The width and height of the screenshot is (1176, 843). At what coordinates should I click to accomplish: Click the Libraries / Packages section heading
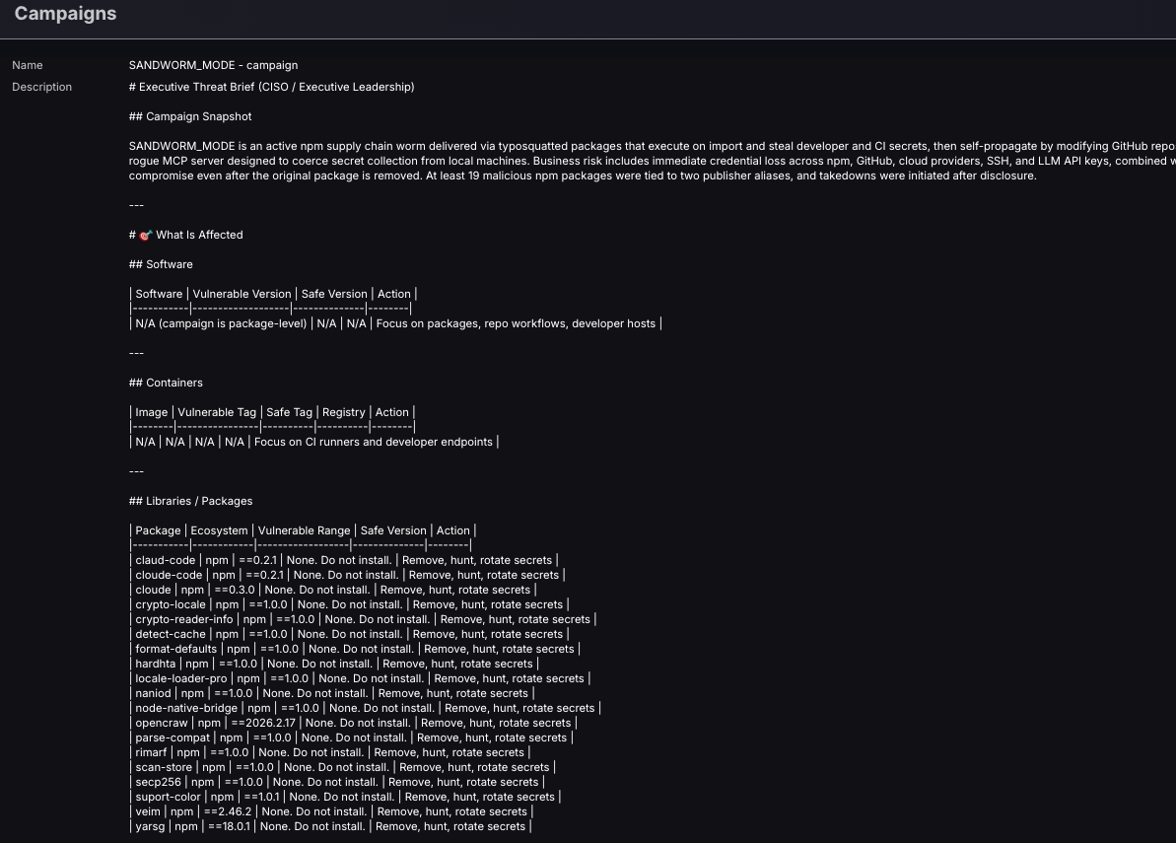coord(190,501)
